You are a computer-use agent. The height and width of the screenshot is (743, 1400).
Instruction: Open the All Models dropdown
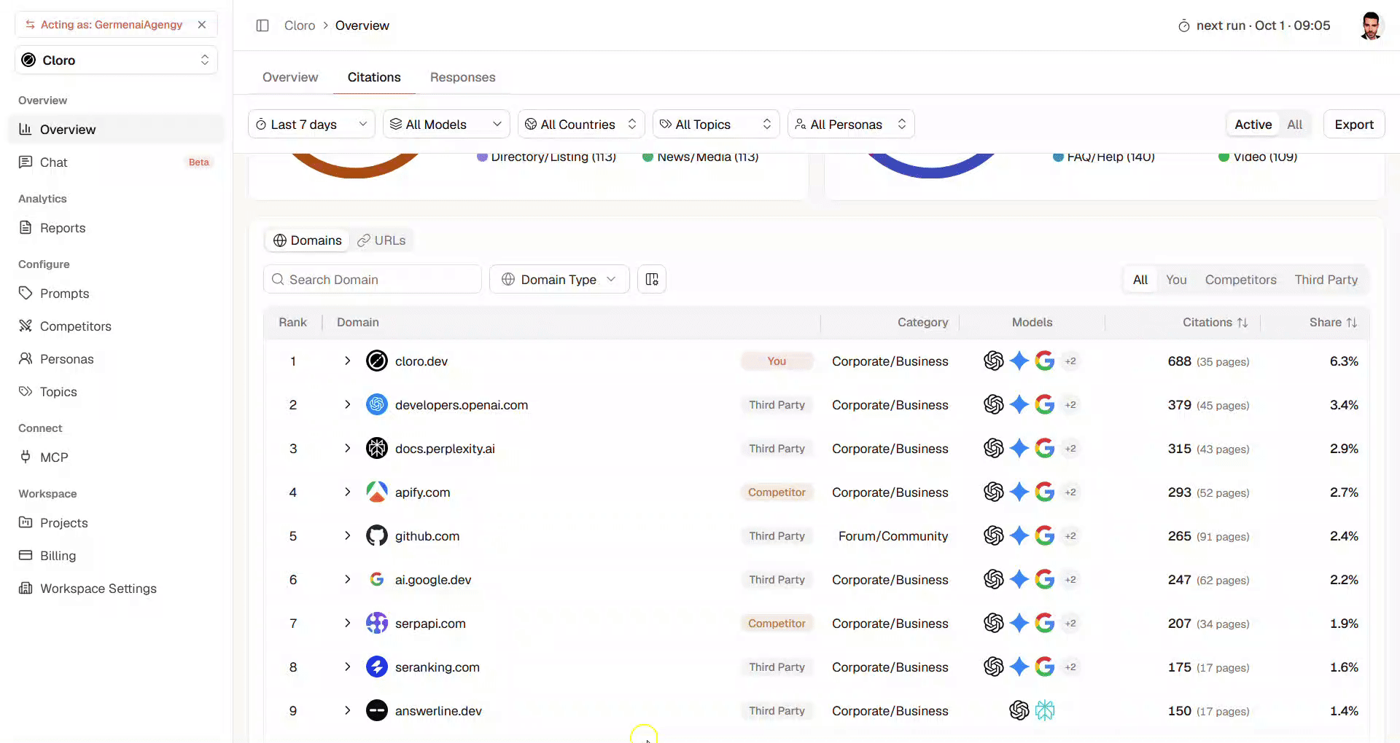446,125
